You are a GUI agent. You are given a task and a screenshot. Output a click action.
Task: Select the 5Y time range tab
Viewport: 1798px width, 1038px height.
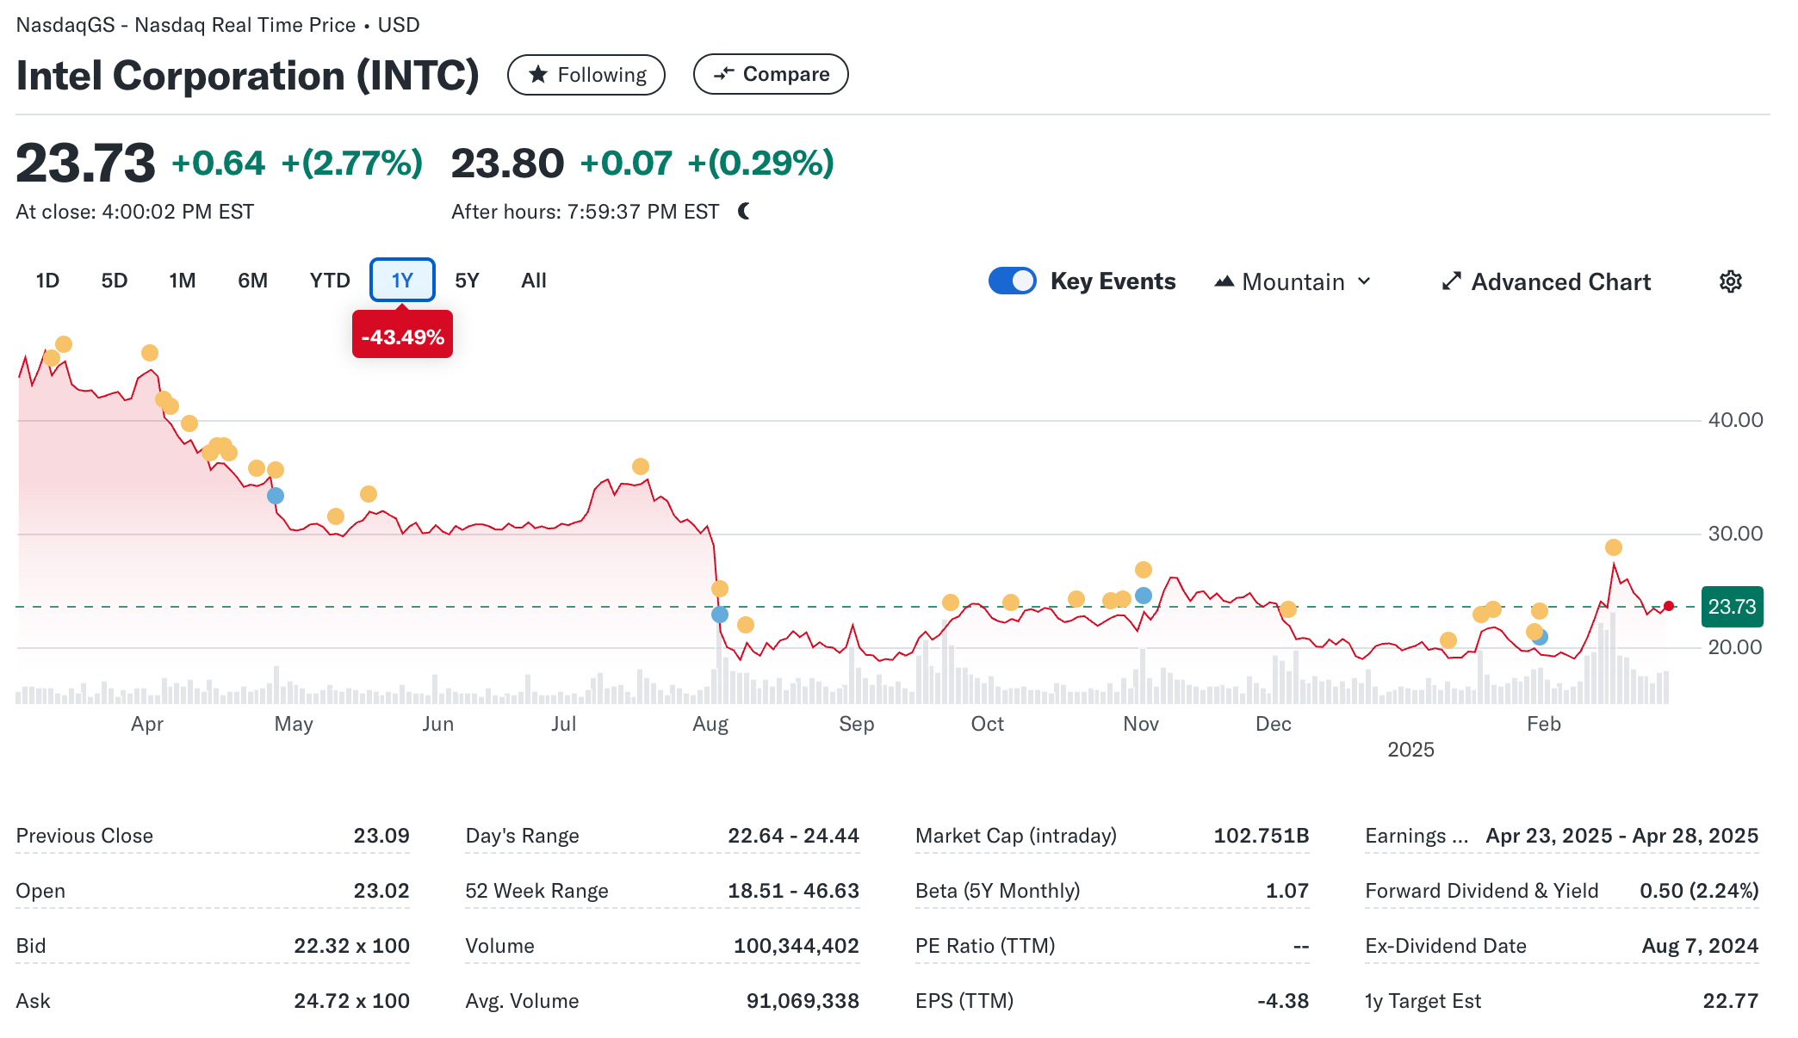click(x=467, y=281)
